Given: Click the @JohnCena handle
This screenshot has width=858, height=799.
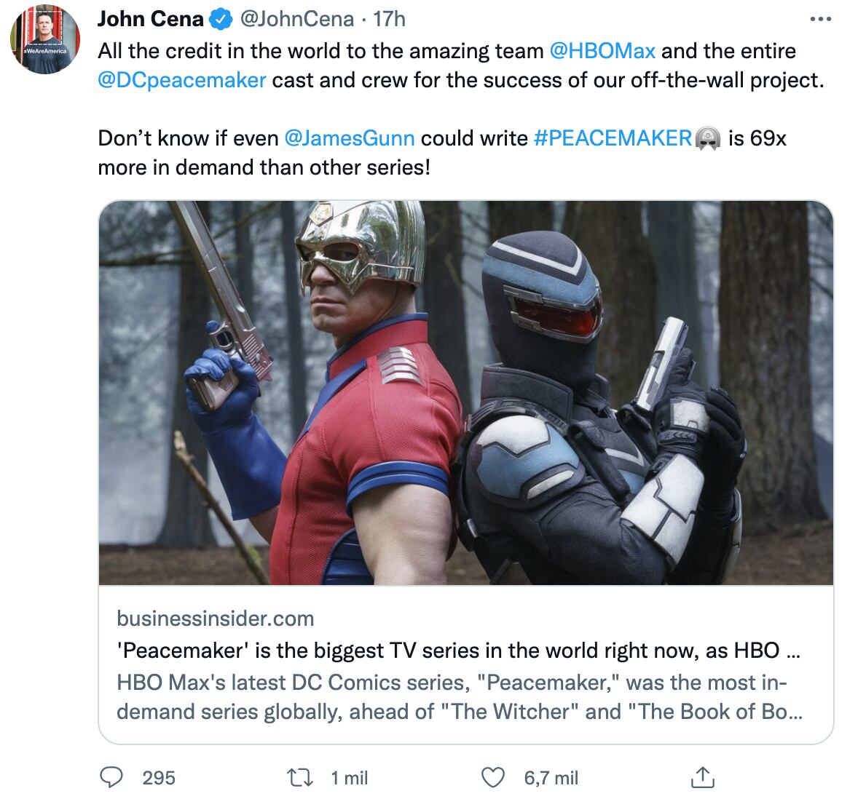Looking at the screenshot, I should 296,20.
